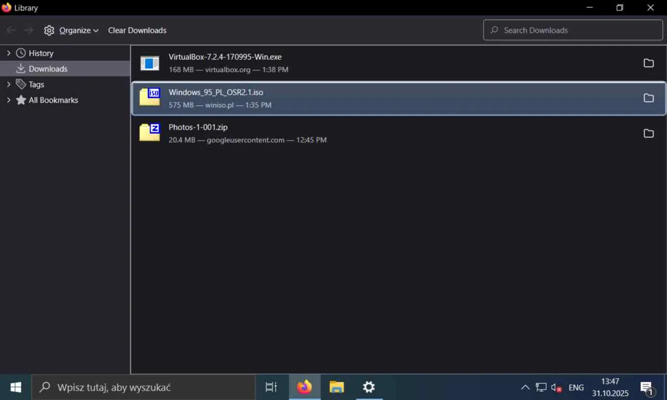Click the Downloads arrow icon in sidebar
Screen dimensions: 667x400
point(21,69)
